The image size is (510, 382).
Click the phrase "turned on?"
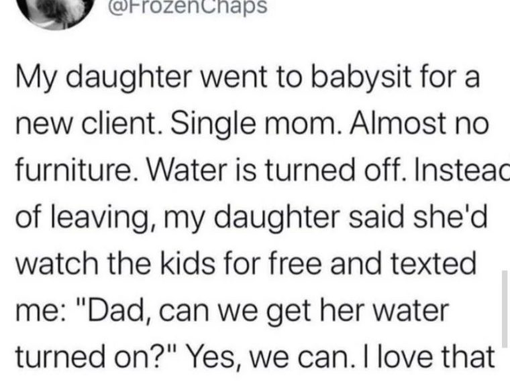point(93,357)
